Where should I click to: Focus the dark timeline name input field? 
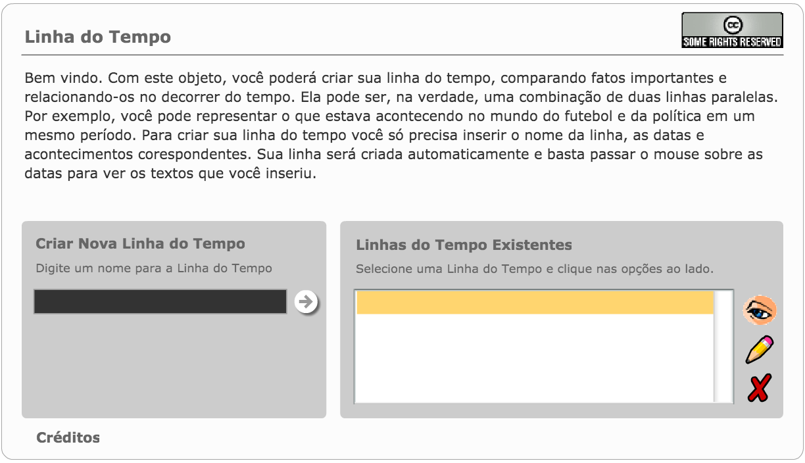click(160, 302)
